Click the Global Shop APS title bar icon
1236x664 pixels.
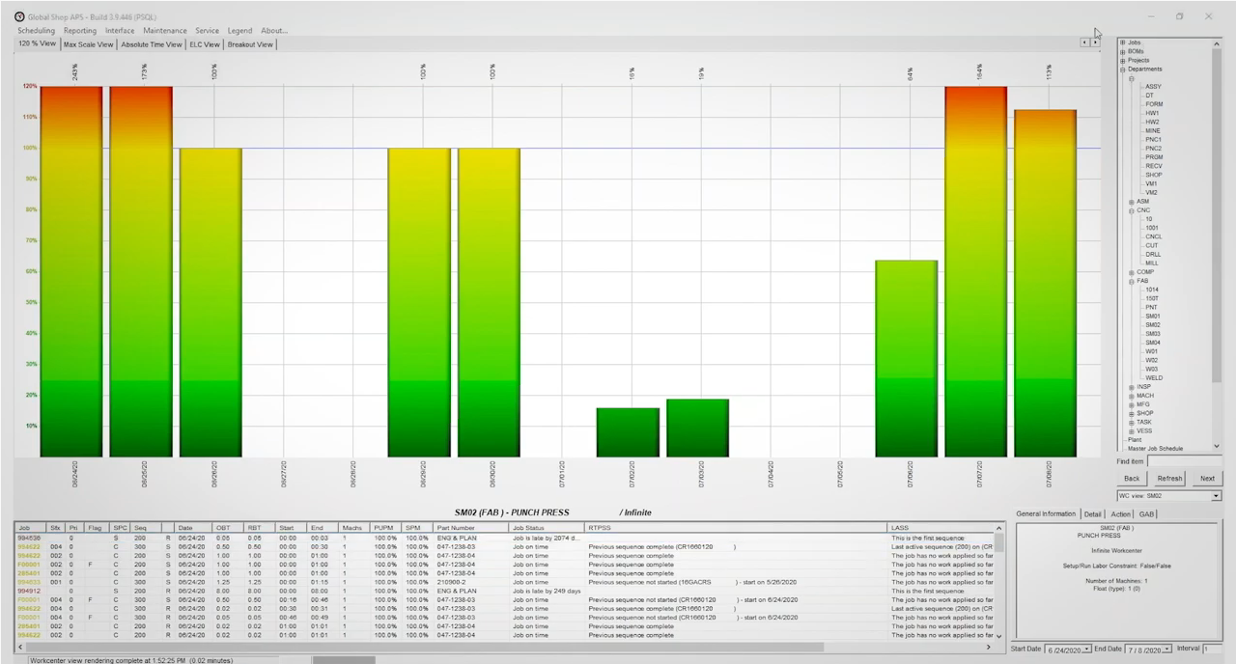coord(21,16)
